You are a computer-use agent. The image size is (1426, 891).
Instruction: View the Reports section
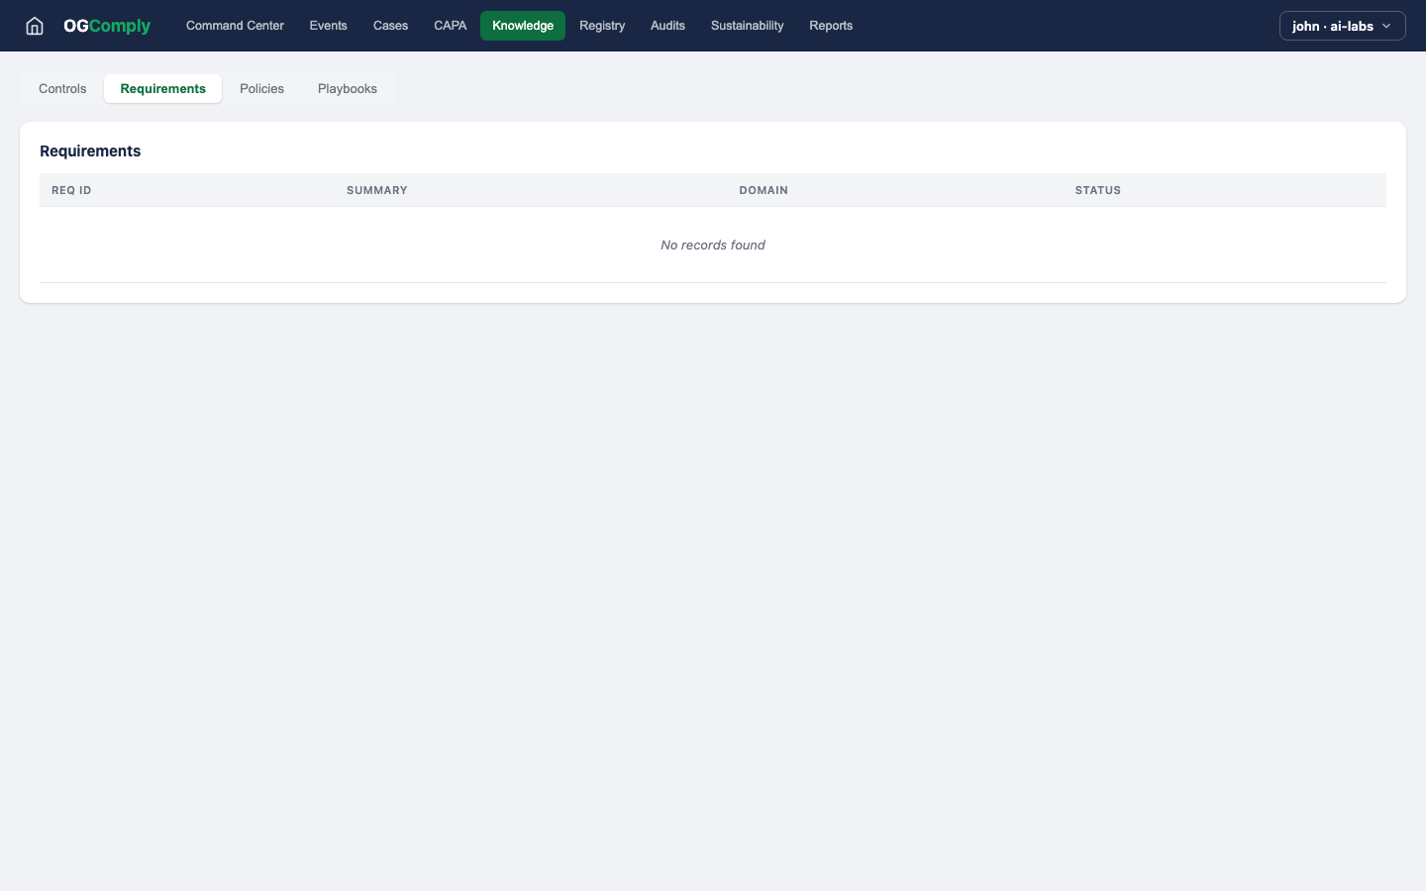pos(831,26)
